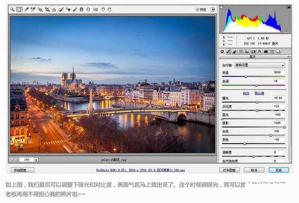The height and width of the screenshot is (203, 299).
Task: Open workflow options ProPhoto RGB link
Action: [141, 170]
